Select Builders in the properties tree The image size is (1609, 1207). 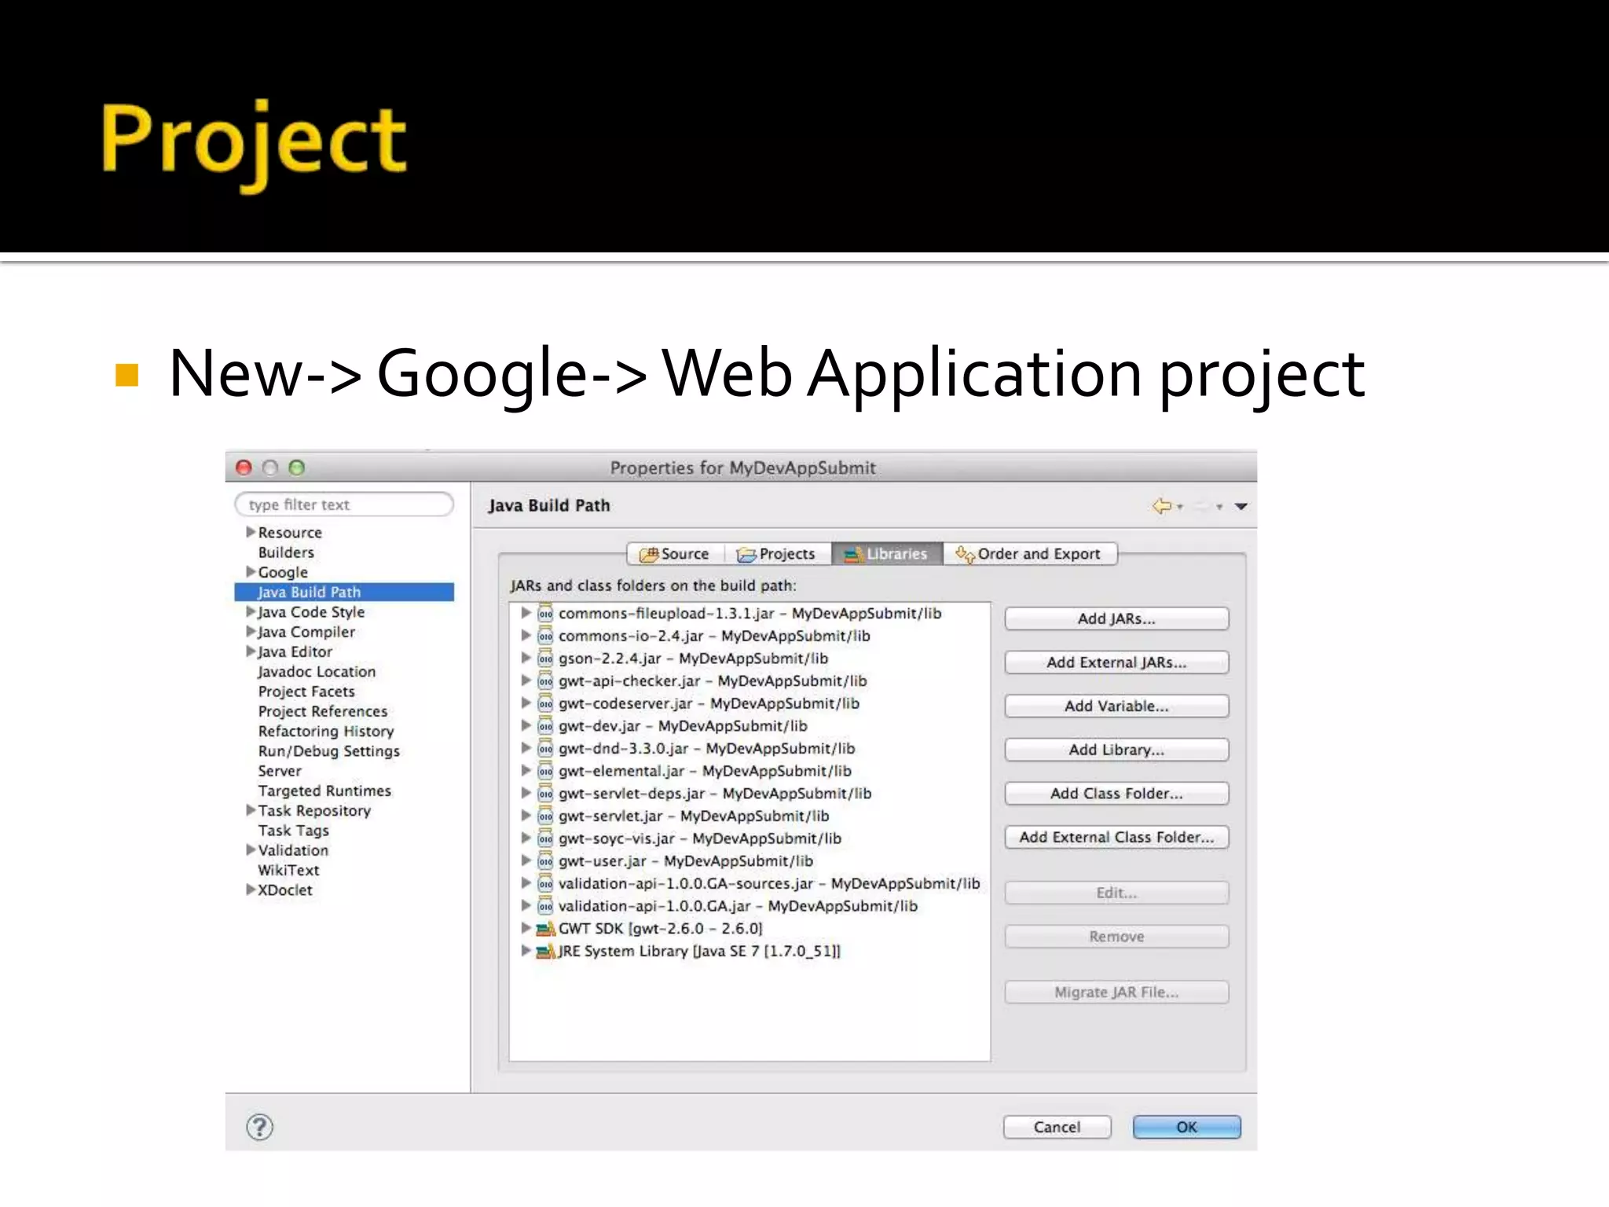(x=286, y=552)
